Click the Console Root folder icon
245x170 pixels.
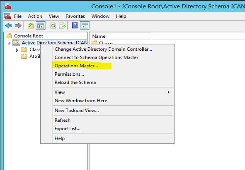point(9,36)
